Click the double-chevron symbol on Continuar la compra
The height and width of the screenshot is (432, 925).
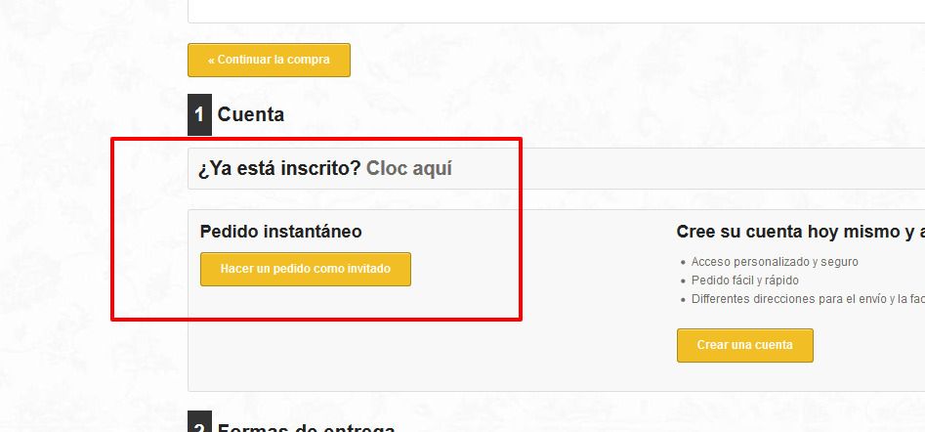coord(211,61)
